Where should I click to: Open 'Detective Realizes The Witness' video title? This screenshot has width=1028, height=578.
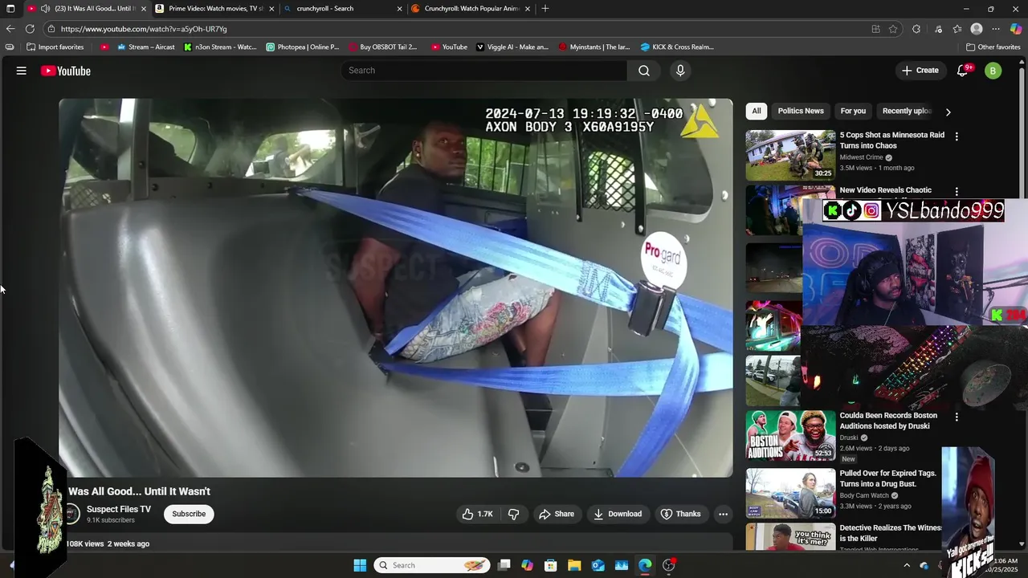coord(891,533)
